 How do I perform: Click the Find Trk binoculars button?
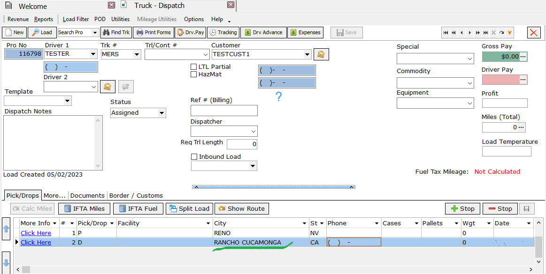coord(115,32)
